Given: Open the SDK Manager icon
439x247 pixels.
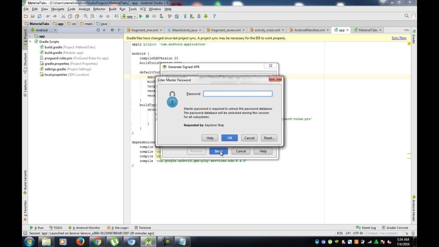Looking at the screenshot, I should (199, 16).
